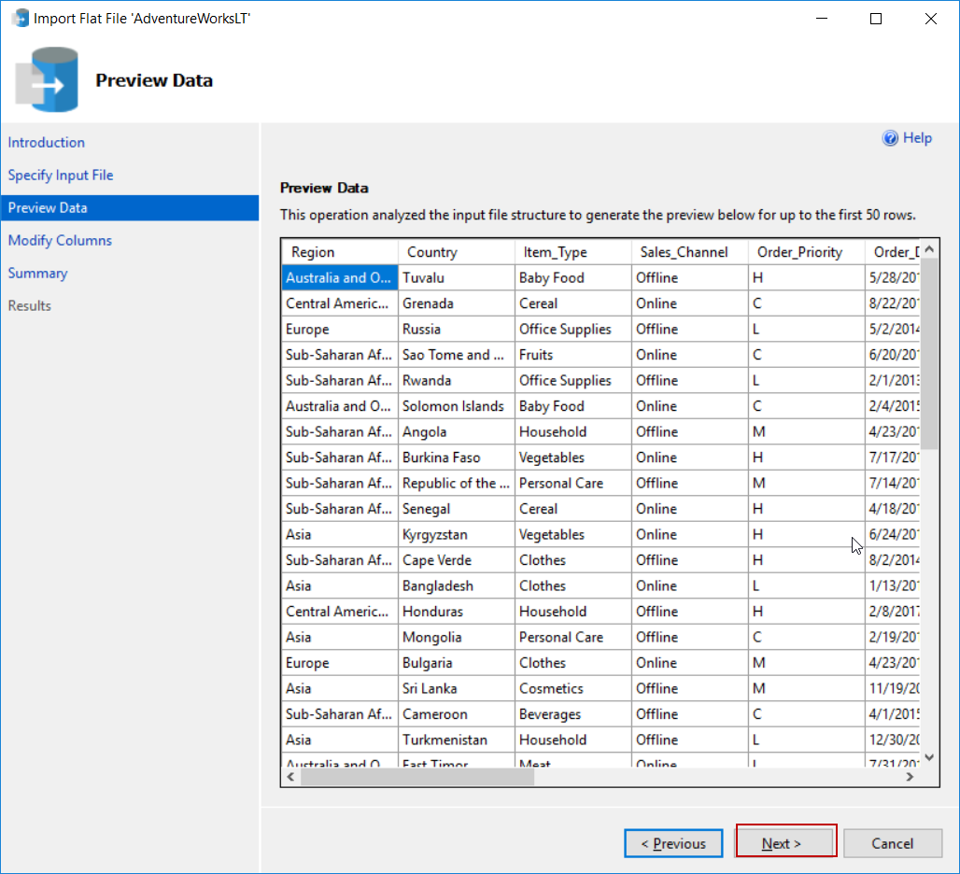Click the Order_Priority column header
Image resolution: width=960 pixels, height=874 pixels.
point(799,252)
